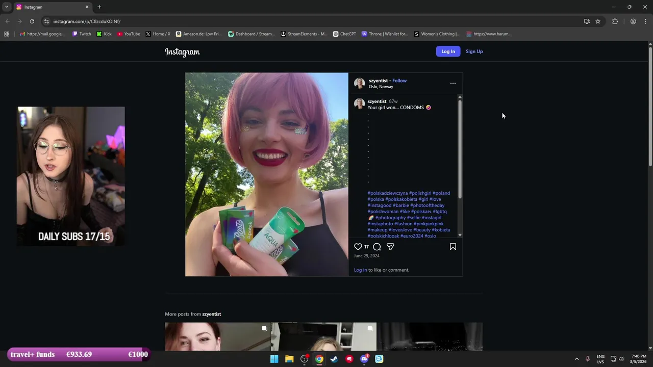Image resolution: width=653 pixels, height=367 pixels.
Task: Go back with the browser back arrow
Action: 7,21
